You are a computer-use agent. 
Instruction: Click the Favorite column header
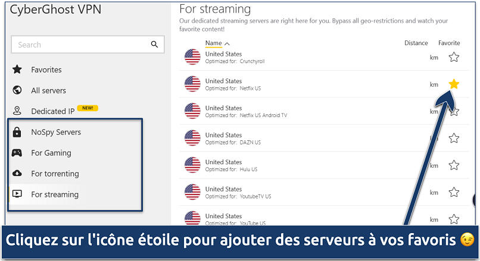coord(449,43)
